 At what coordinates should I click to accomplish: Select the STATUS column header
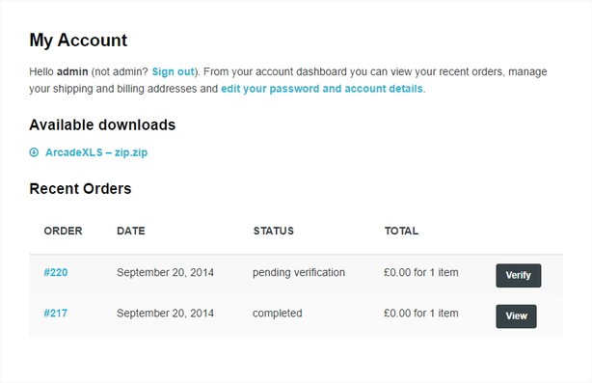point(274,231)
